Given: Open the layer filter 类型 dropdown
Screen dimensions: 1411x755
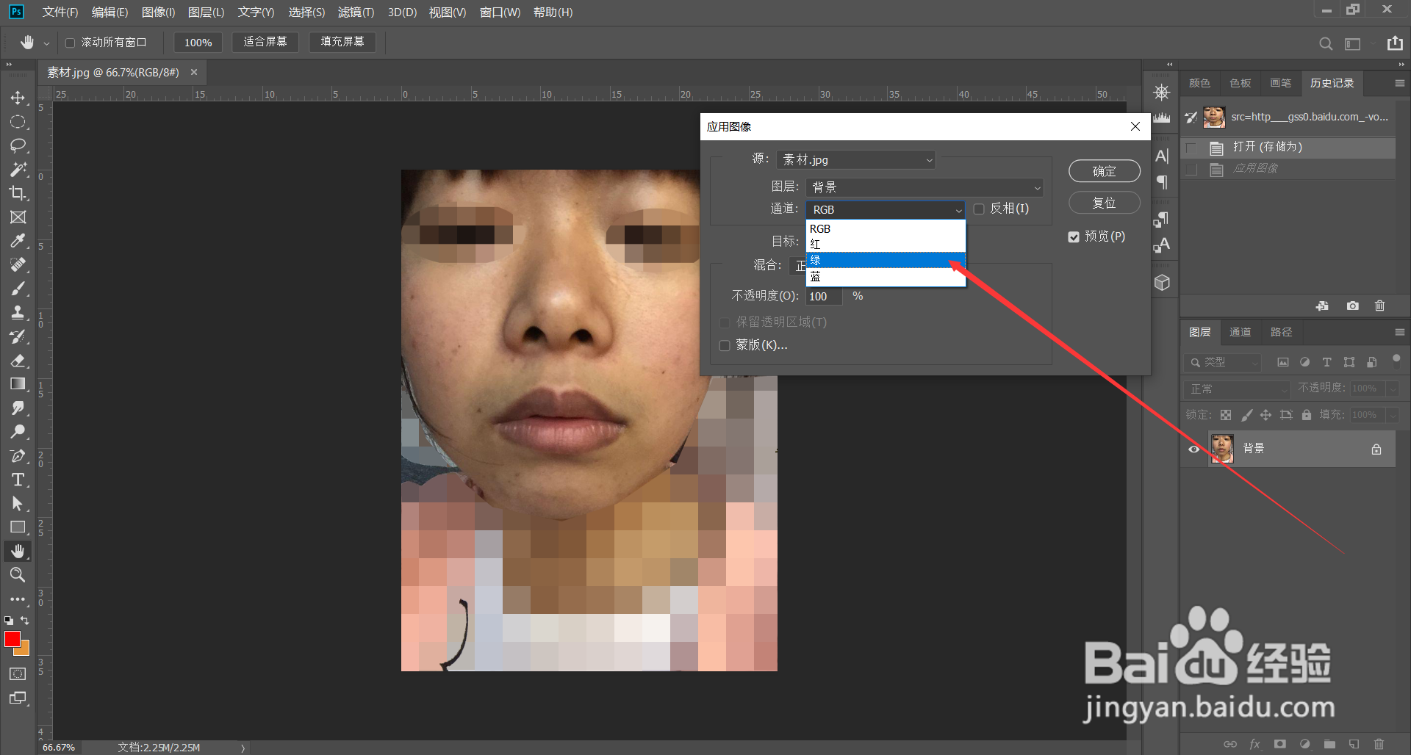Looking at the screenshot, I should pos(1222,362).
